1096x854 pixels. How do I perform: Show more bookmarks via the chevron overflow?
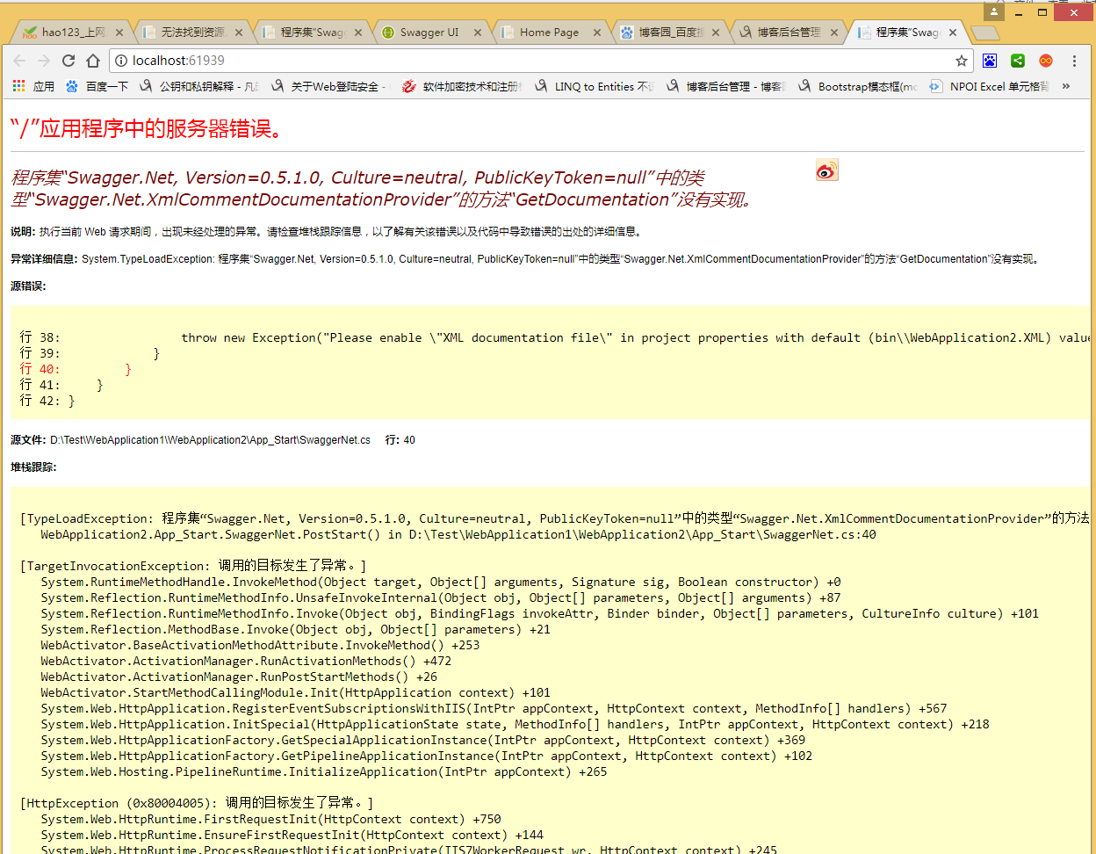1066,86
